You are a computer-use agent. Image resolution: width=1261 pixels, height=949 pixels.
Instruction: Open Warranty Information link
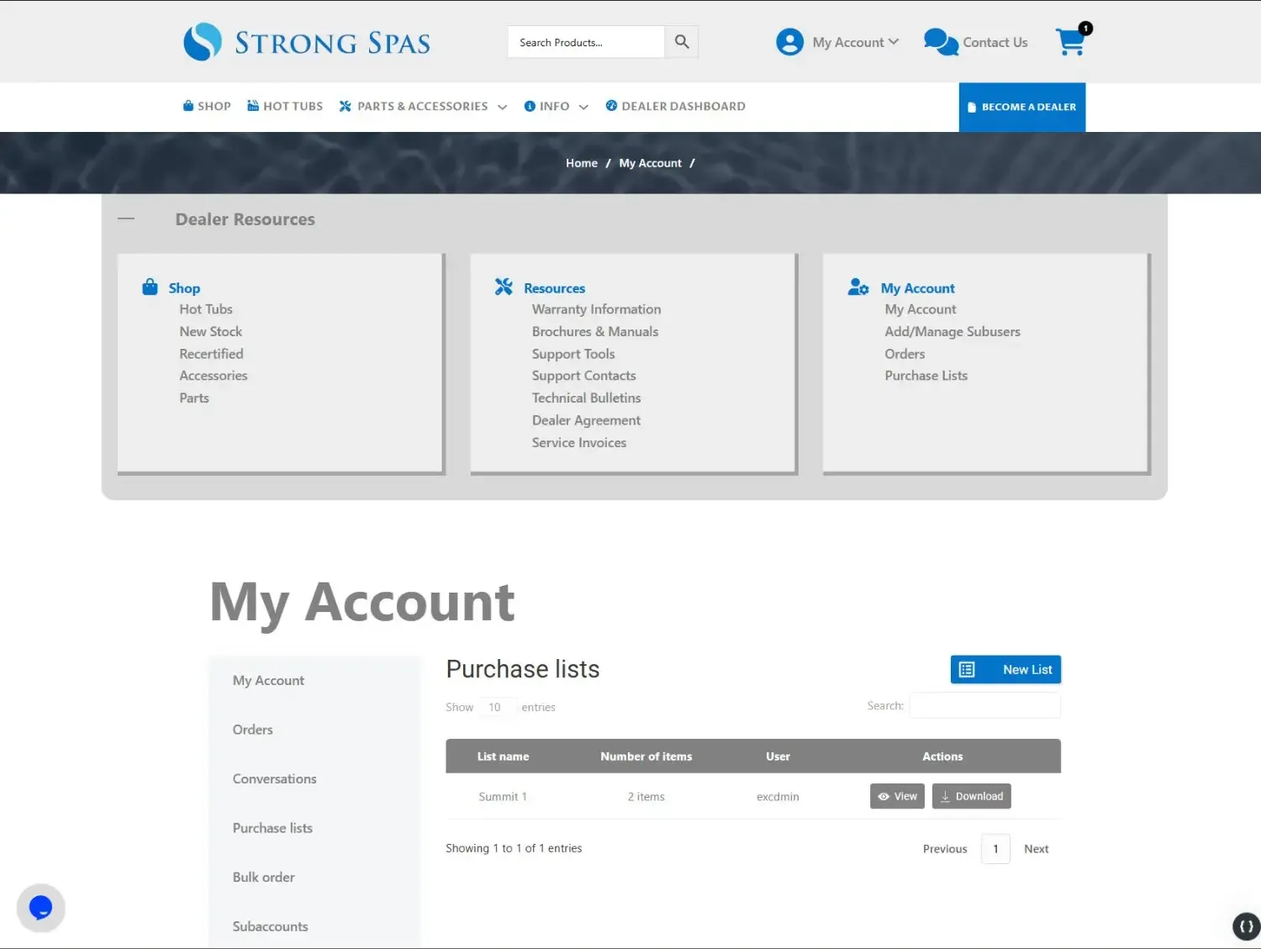[597, 309]
